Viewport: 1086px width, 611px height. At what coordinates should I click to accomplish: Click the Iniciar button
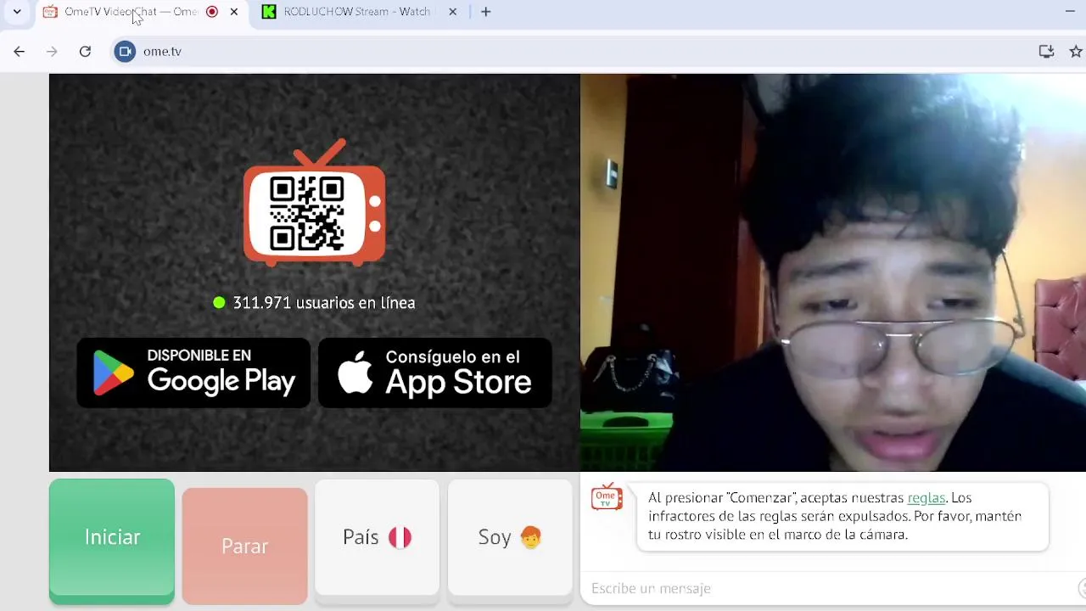[112, 541]
